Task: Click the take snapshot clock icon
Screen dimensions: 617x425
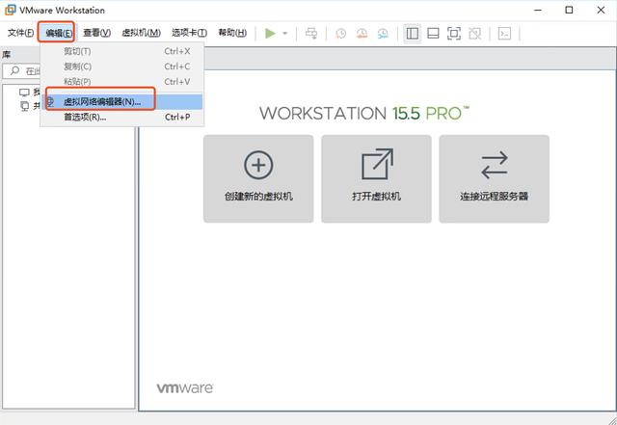Action: click(x=341, y=34)
